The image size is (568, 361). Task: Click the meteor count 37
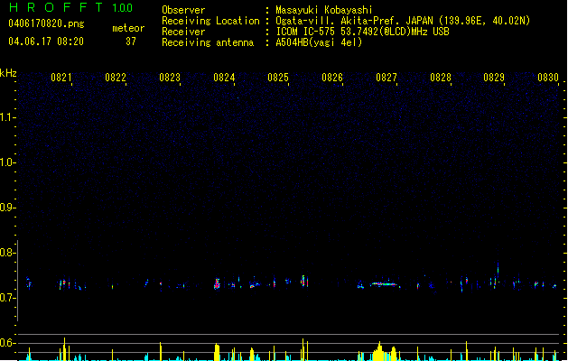click(x=131, y=42)
